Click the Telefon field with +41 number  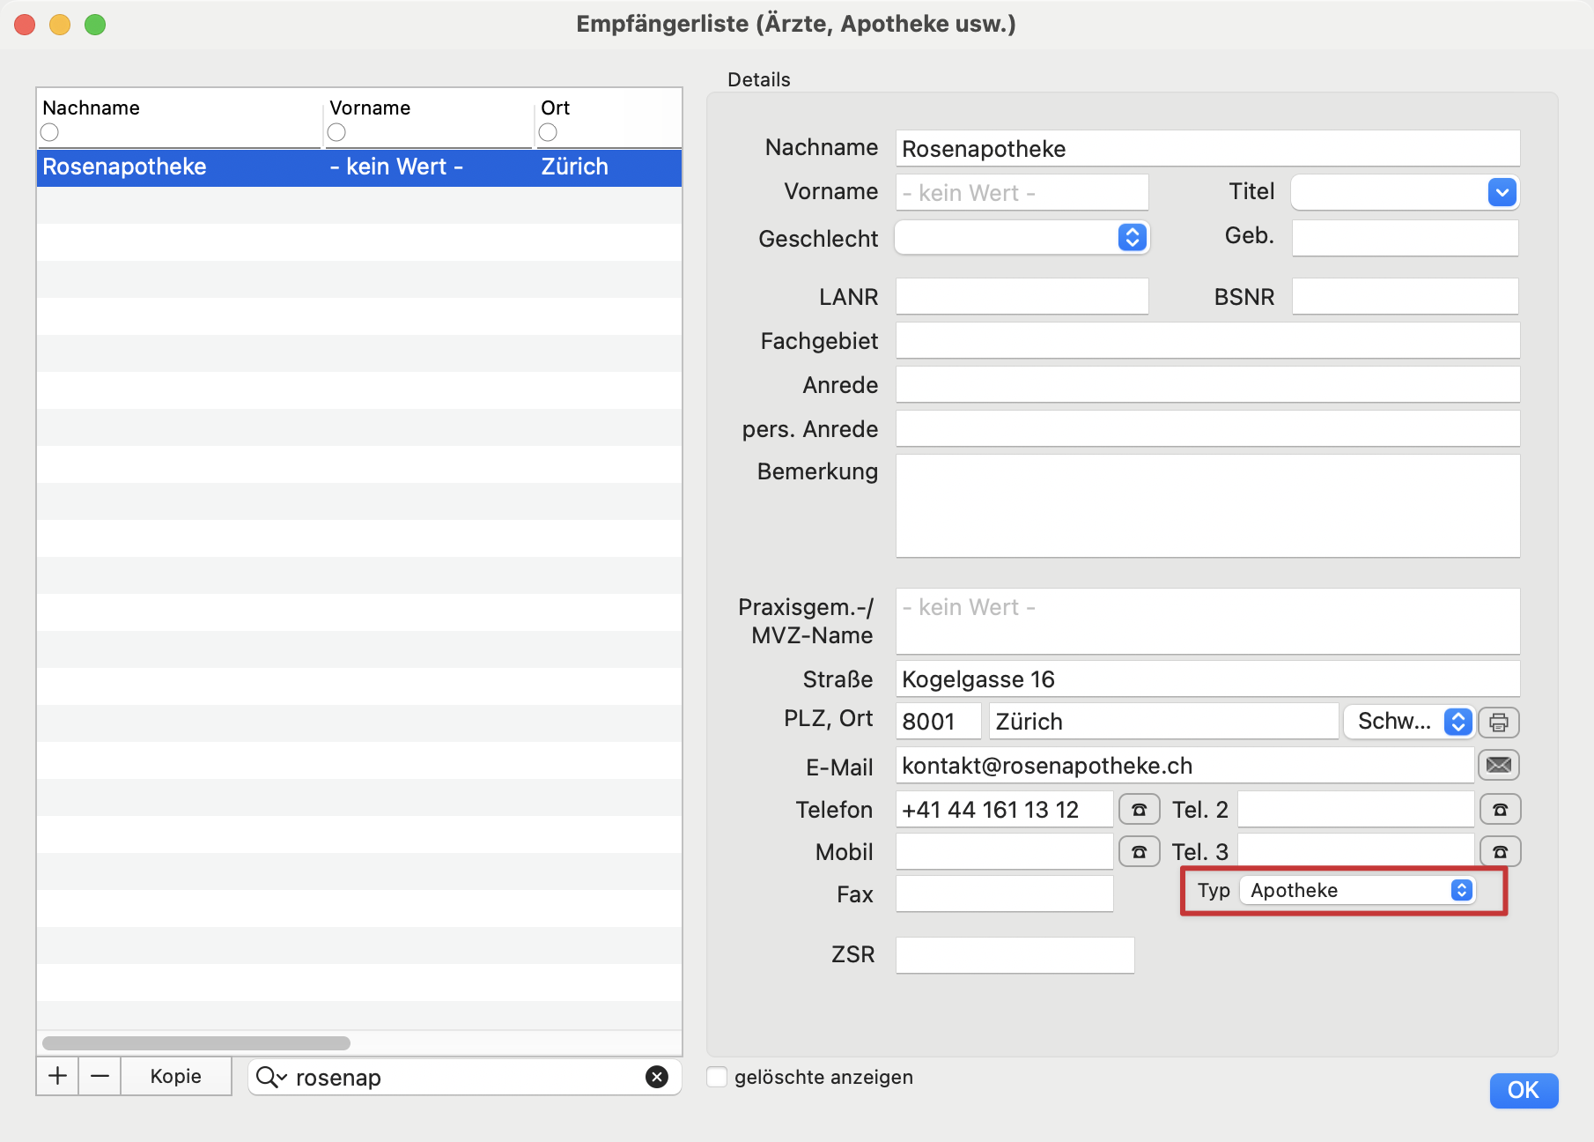(1005, 809)
